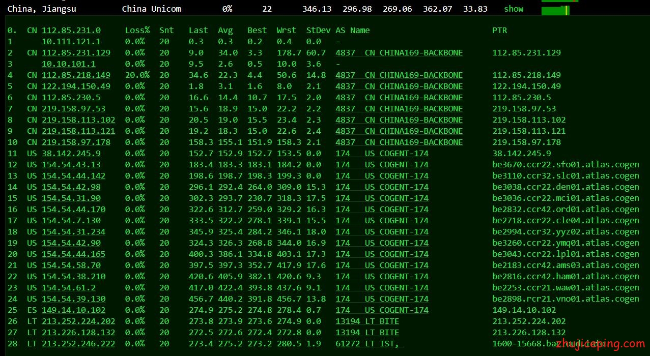Click IP address 219.158.97.53
The image size is (650, 356).
pos(73,109)
